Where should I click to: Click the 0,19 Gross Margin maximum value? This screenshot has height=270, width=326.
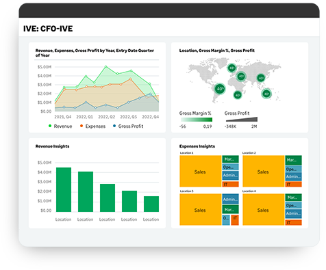[x=208, y=126]
